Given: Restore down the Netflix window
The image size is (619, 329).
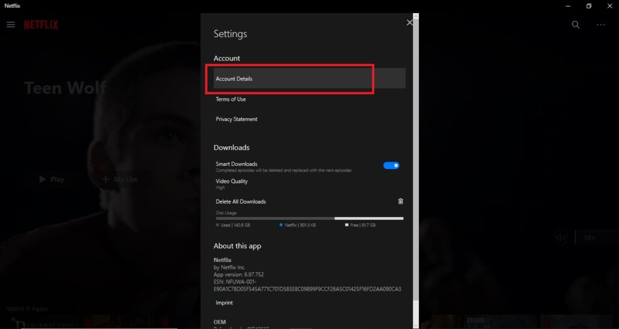Looking at the screenshot, I should point(588,6).
